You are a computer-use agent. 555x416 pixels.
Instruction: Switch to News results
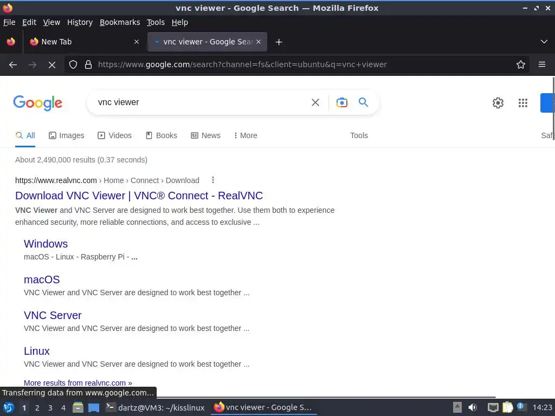click(x=205, y=135)
